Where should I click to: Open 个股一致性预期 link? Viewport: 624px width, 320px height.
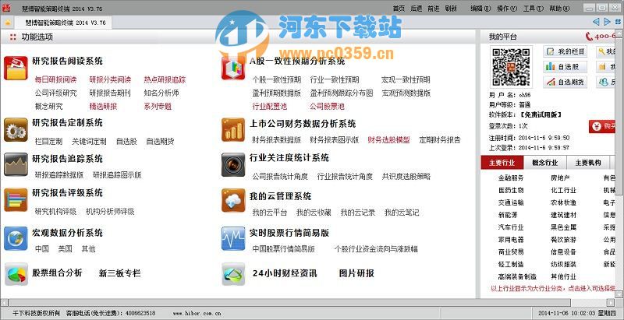click(277, 79)
